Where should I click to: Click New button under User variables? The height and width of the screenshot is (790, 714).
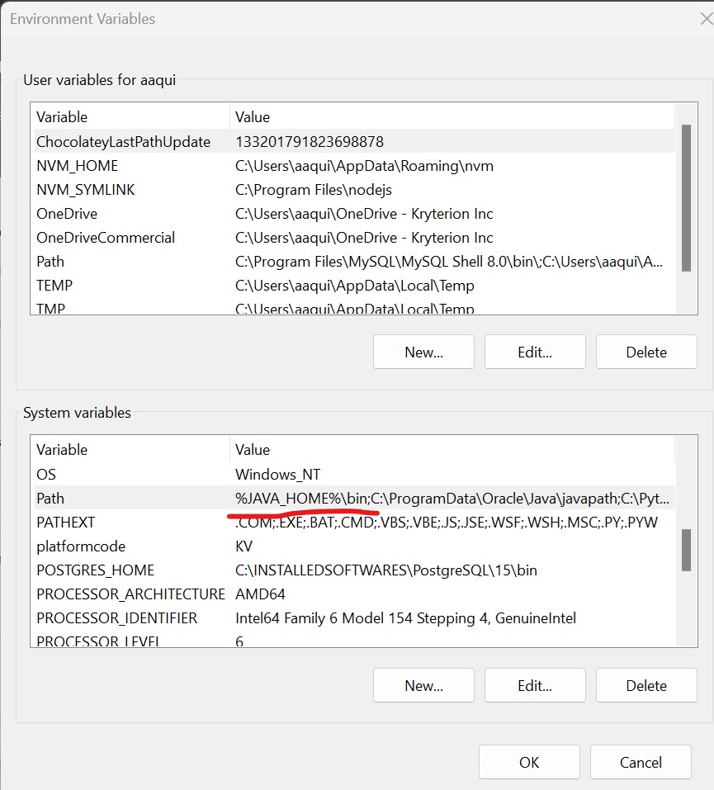point(423,352)
